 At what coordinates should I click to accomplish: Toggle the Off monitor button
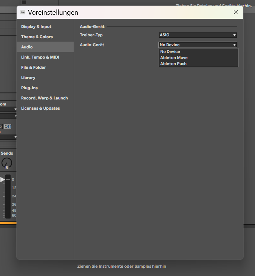click(x=8, y=127)
